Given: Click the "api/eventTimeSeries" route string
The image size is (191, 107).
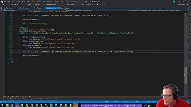Looking at the screenshot, I should [x=42, y=30].
